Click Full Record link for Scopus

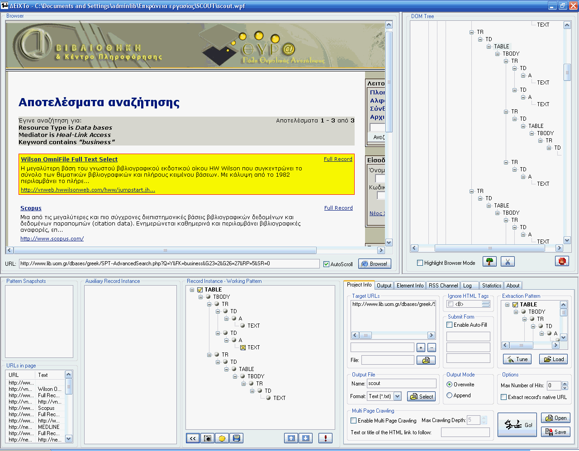(x=338, y=208)
